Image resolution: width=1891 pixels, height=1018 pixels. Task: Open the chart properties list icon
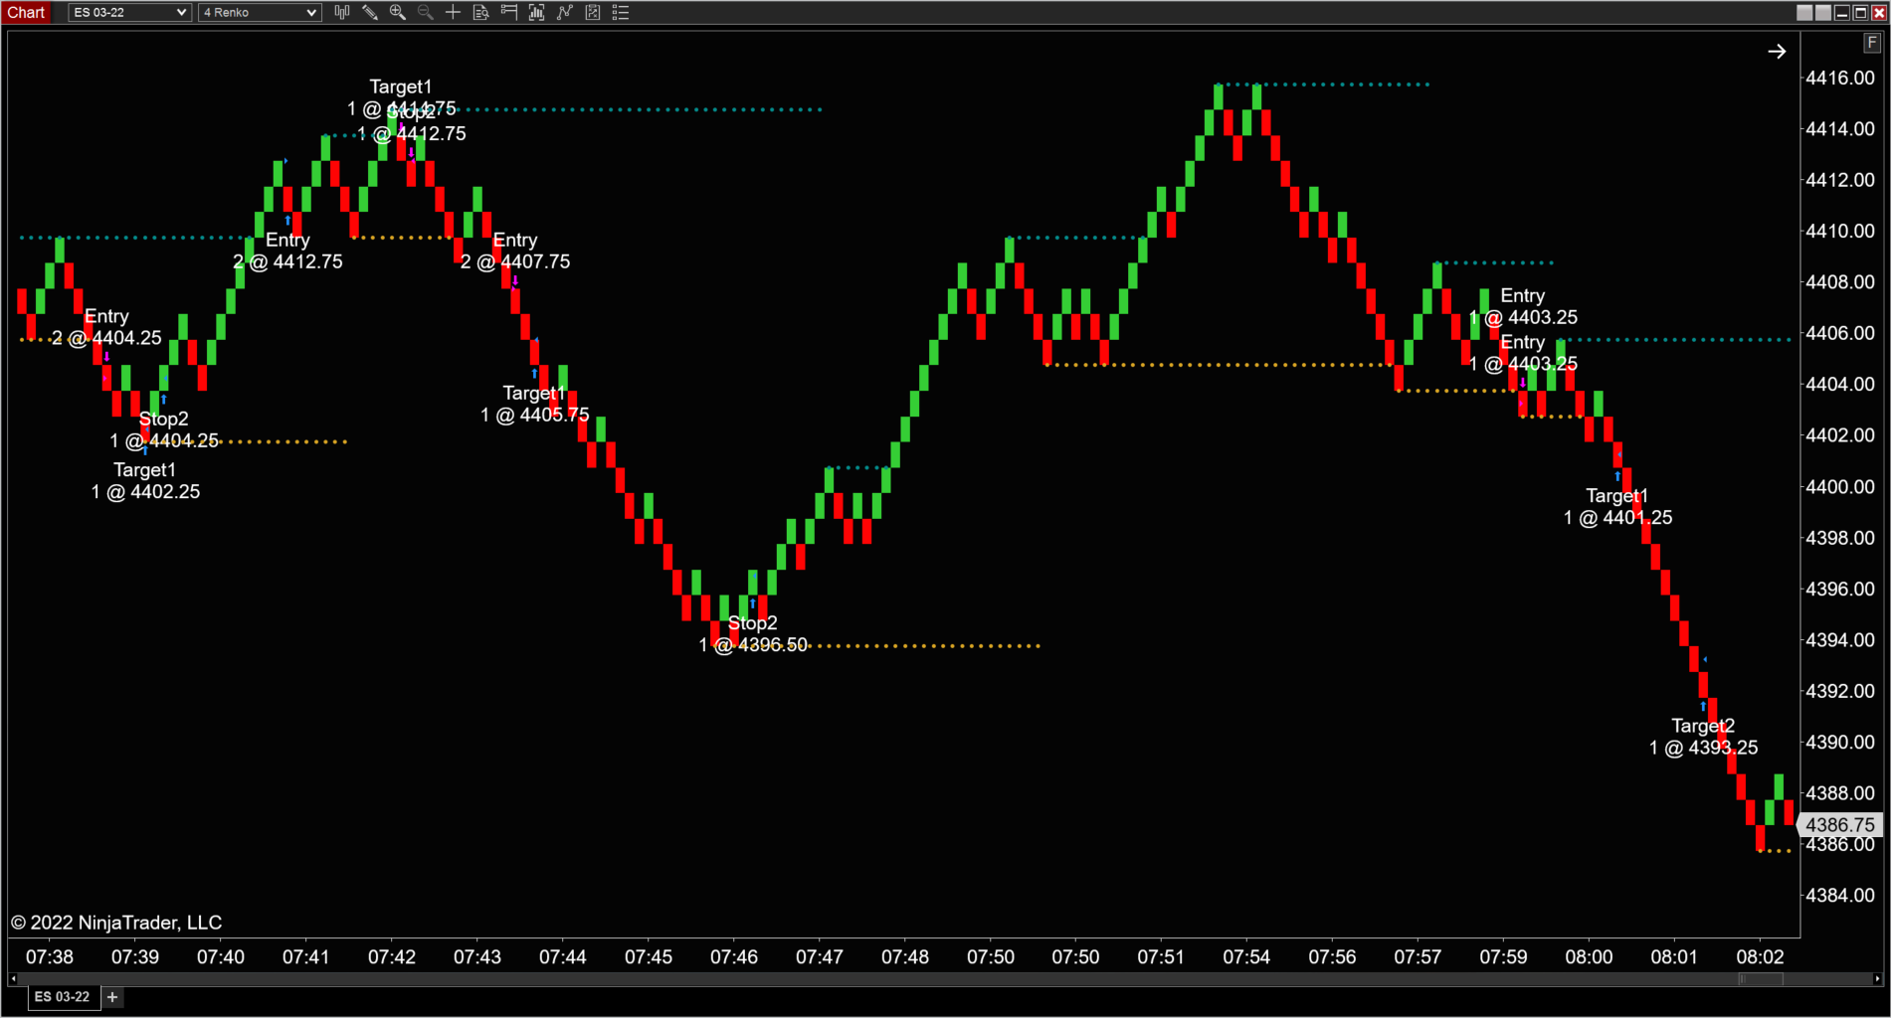[x=621, y=12]
